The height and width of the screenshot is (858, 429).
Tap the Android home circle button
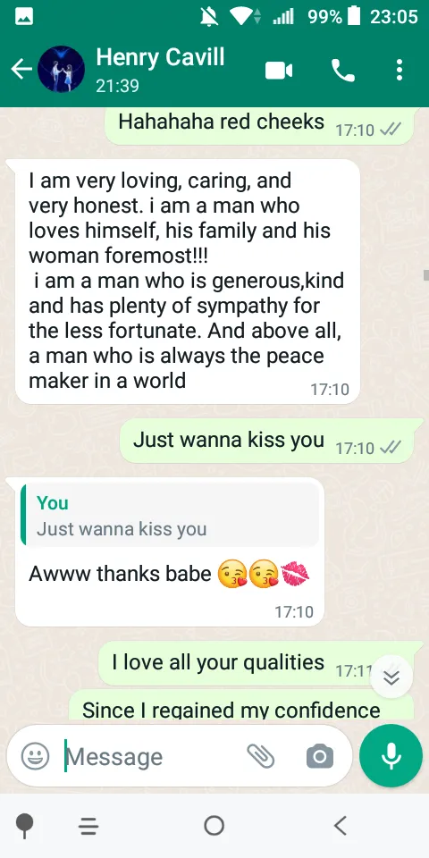pyautogui.click(x=214, y=825)
